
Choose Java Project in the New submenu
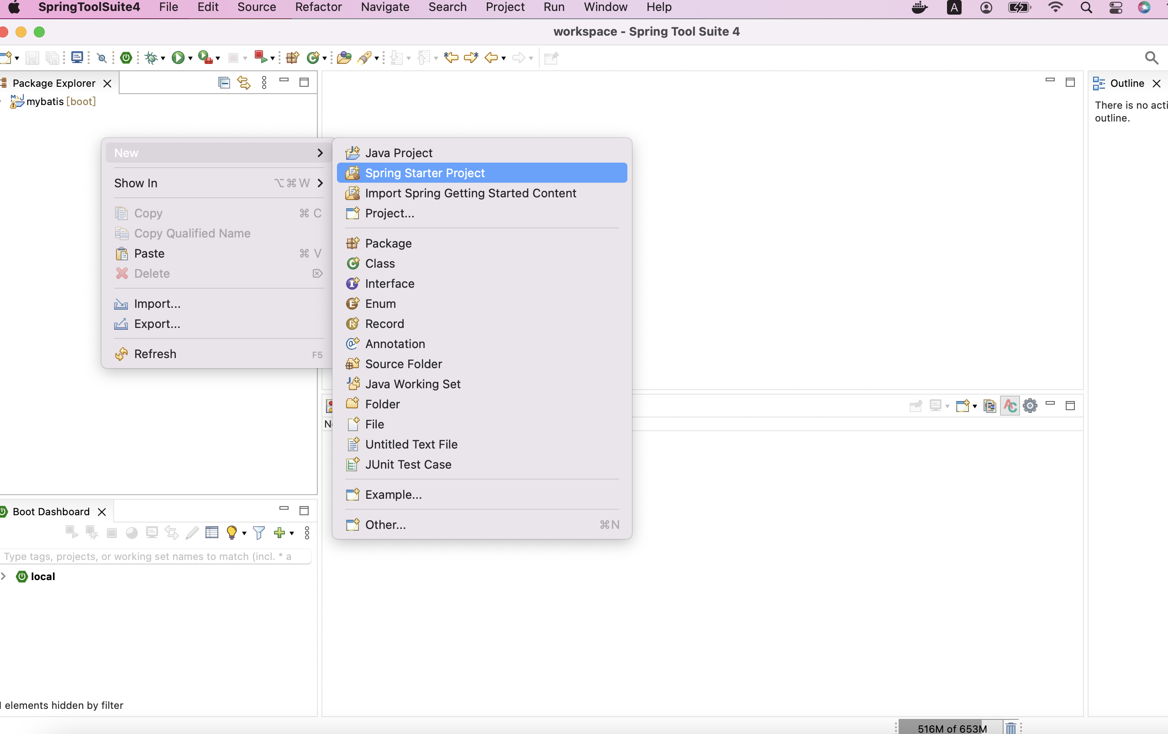point(482,153)
